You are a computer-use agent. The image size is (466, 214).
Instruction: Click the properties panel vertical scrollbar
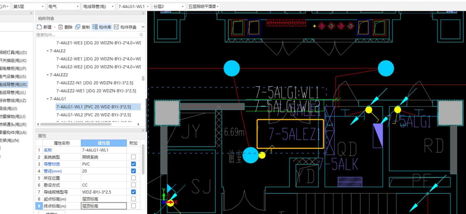[143, 159]
